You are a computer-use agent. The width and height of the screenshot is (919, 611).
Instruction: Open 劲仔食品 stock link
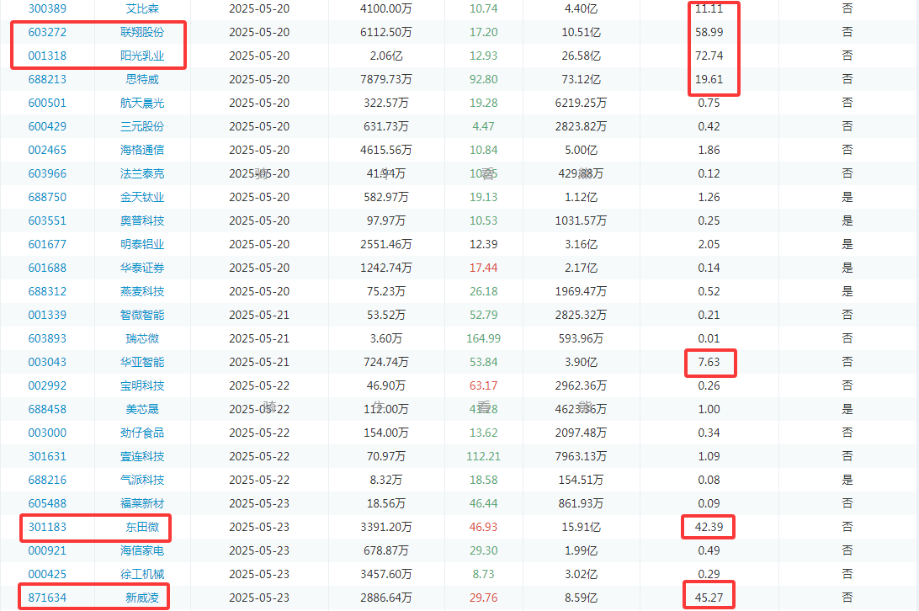[142, 433]
